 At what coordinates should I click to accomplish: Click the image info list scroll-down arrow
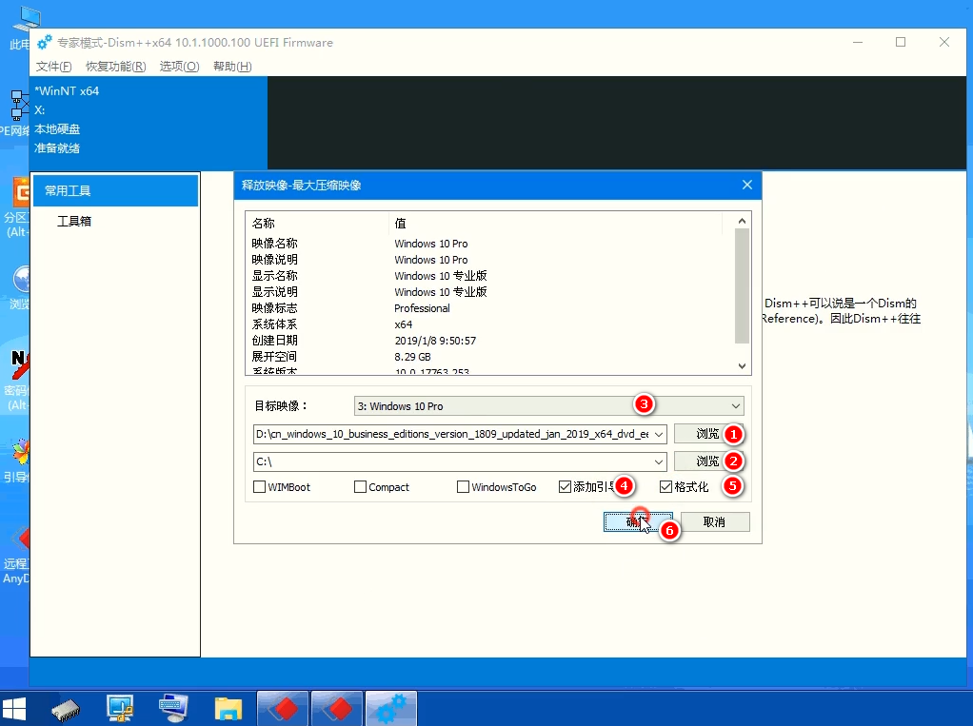coord(742,365)
